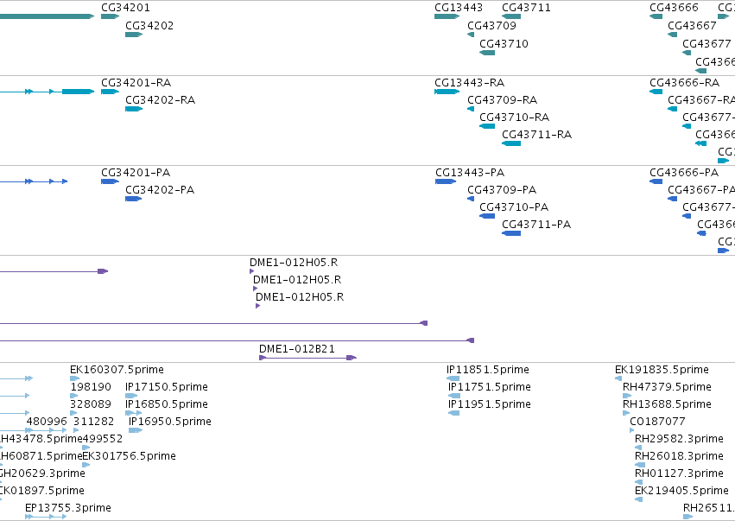Image resolution: width=735 pixels, height=521 pixels.
Task: Click the IP16950.5prime EST label
Action: tap(170, 422)
